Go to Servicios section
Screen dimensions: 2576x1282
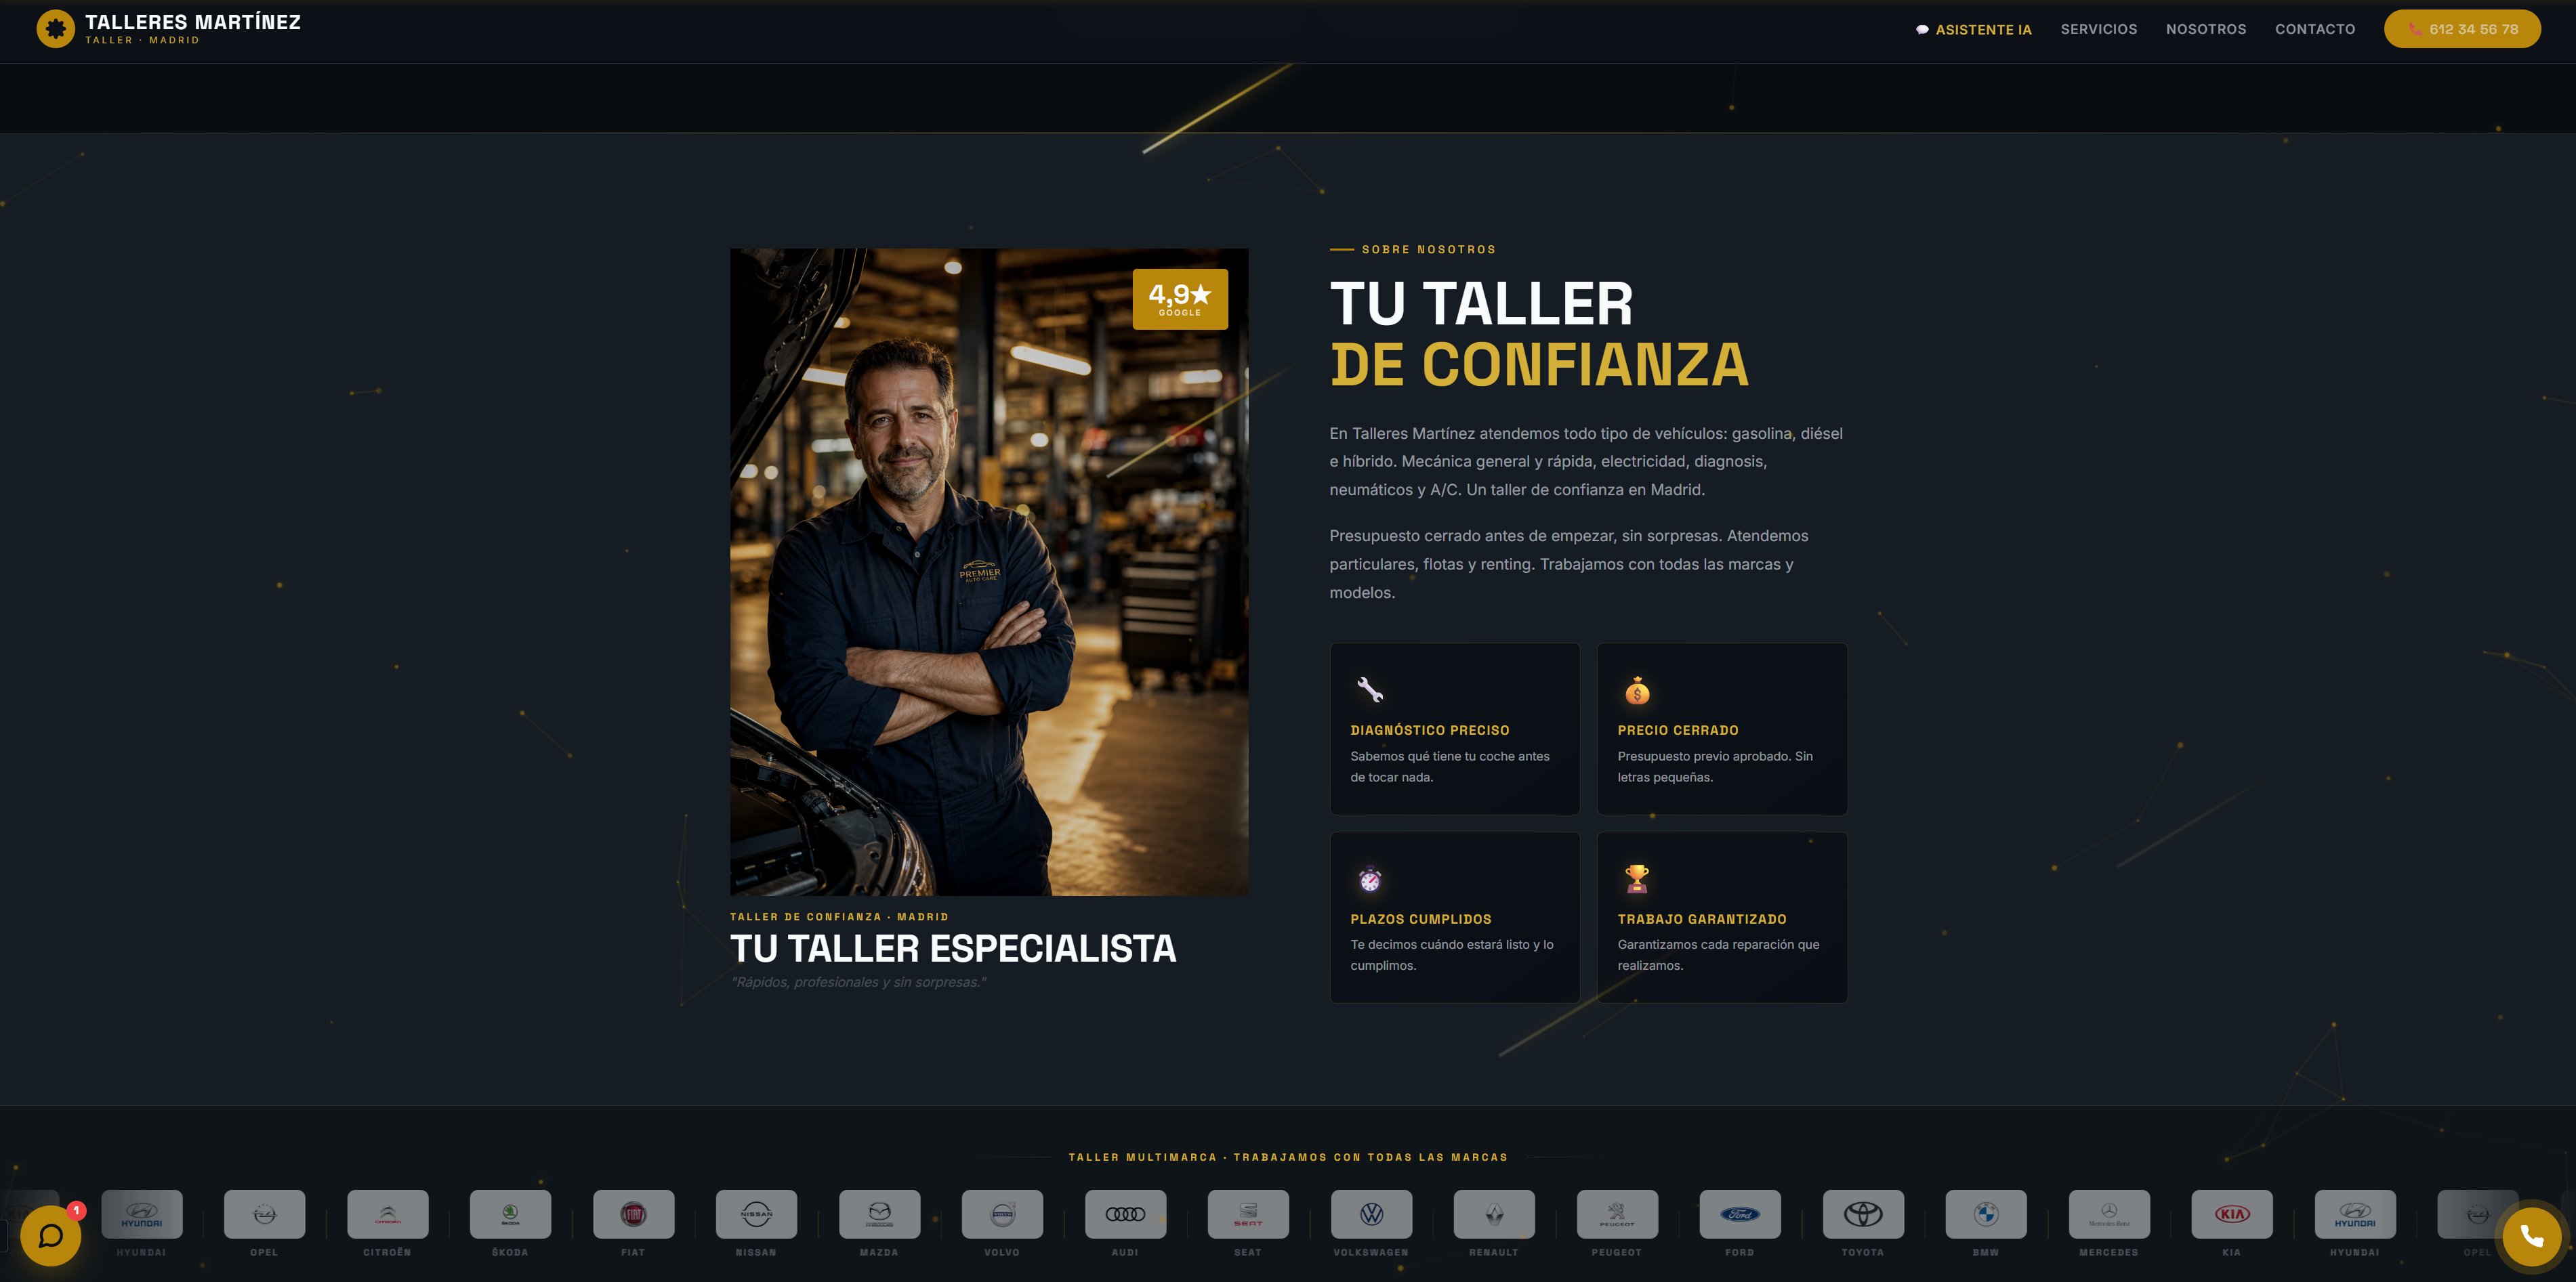coord(2098,29)
